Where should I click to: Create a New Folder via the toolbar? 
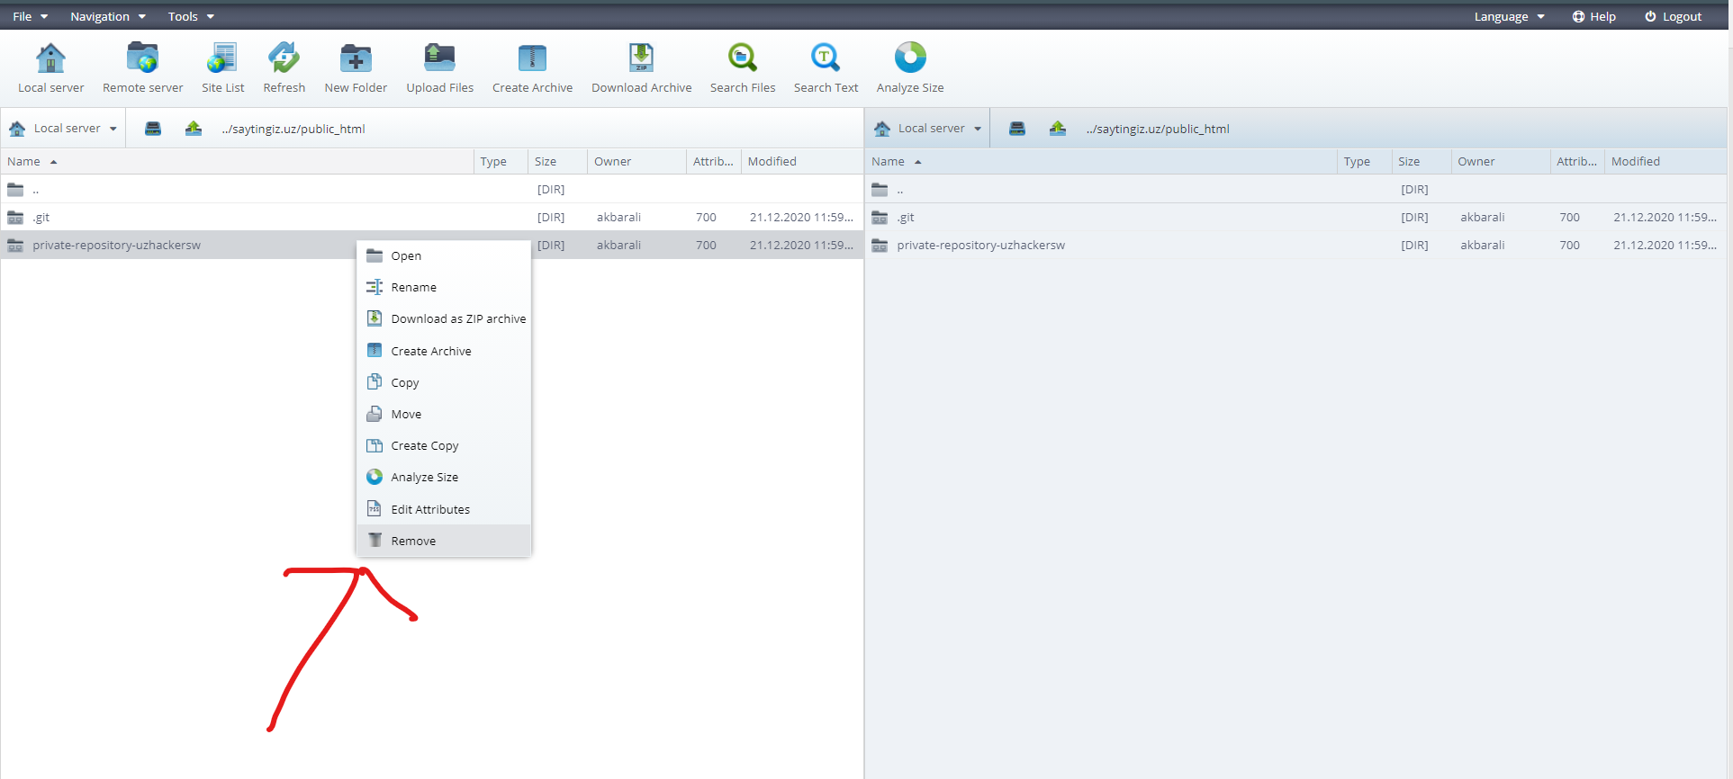(x=356, y=58)
